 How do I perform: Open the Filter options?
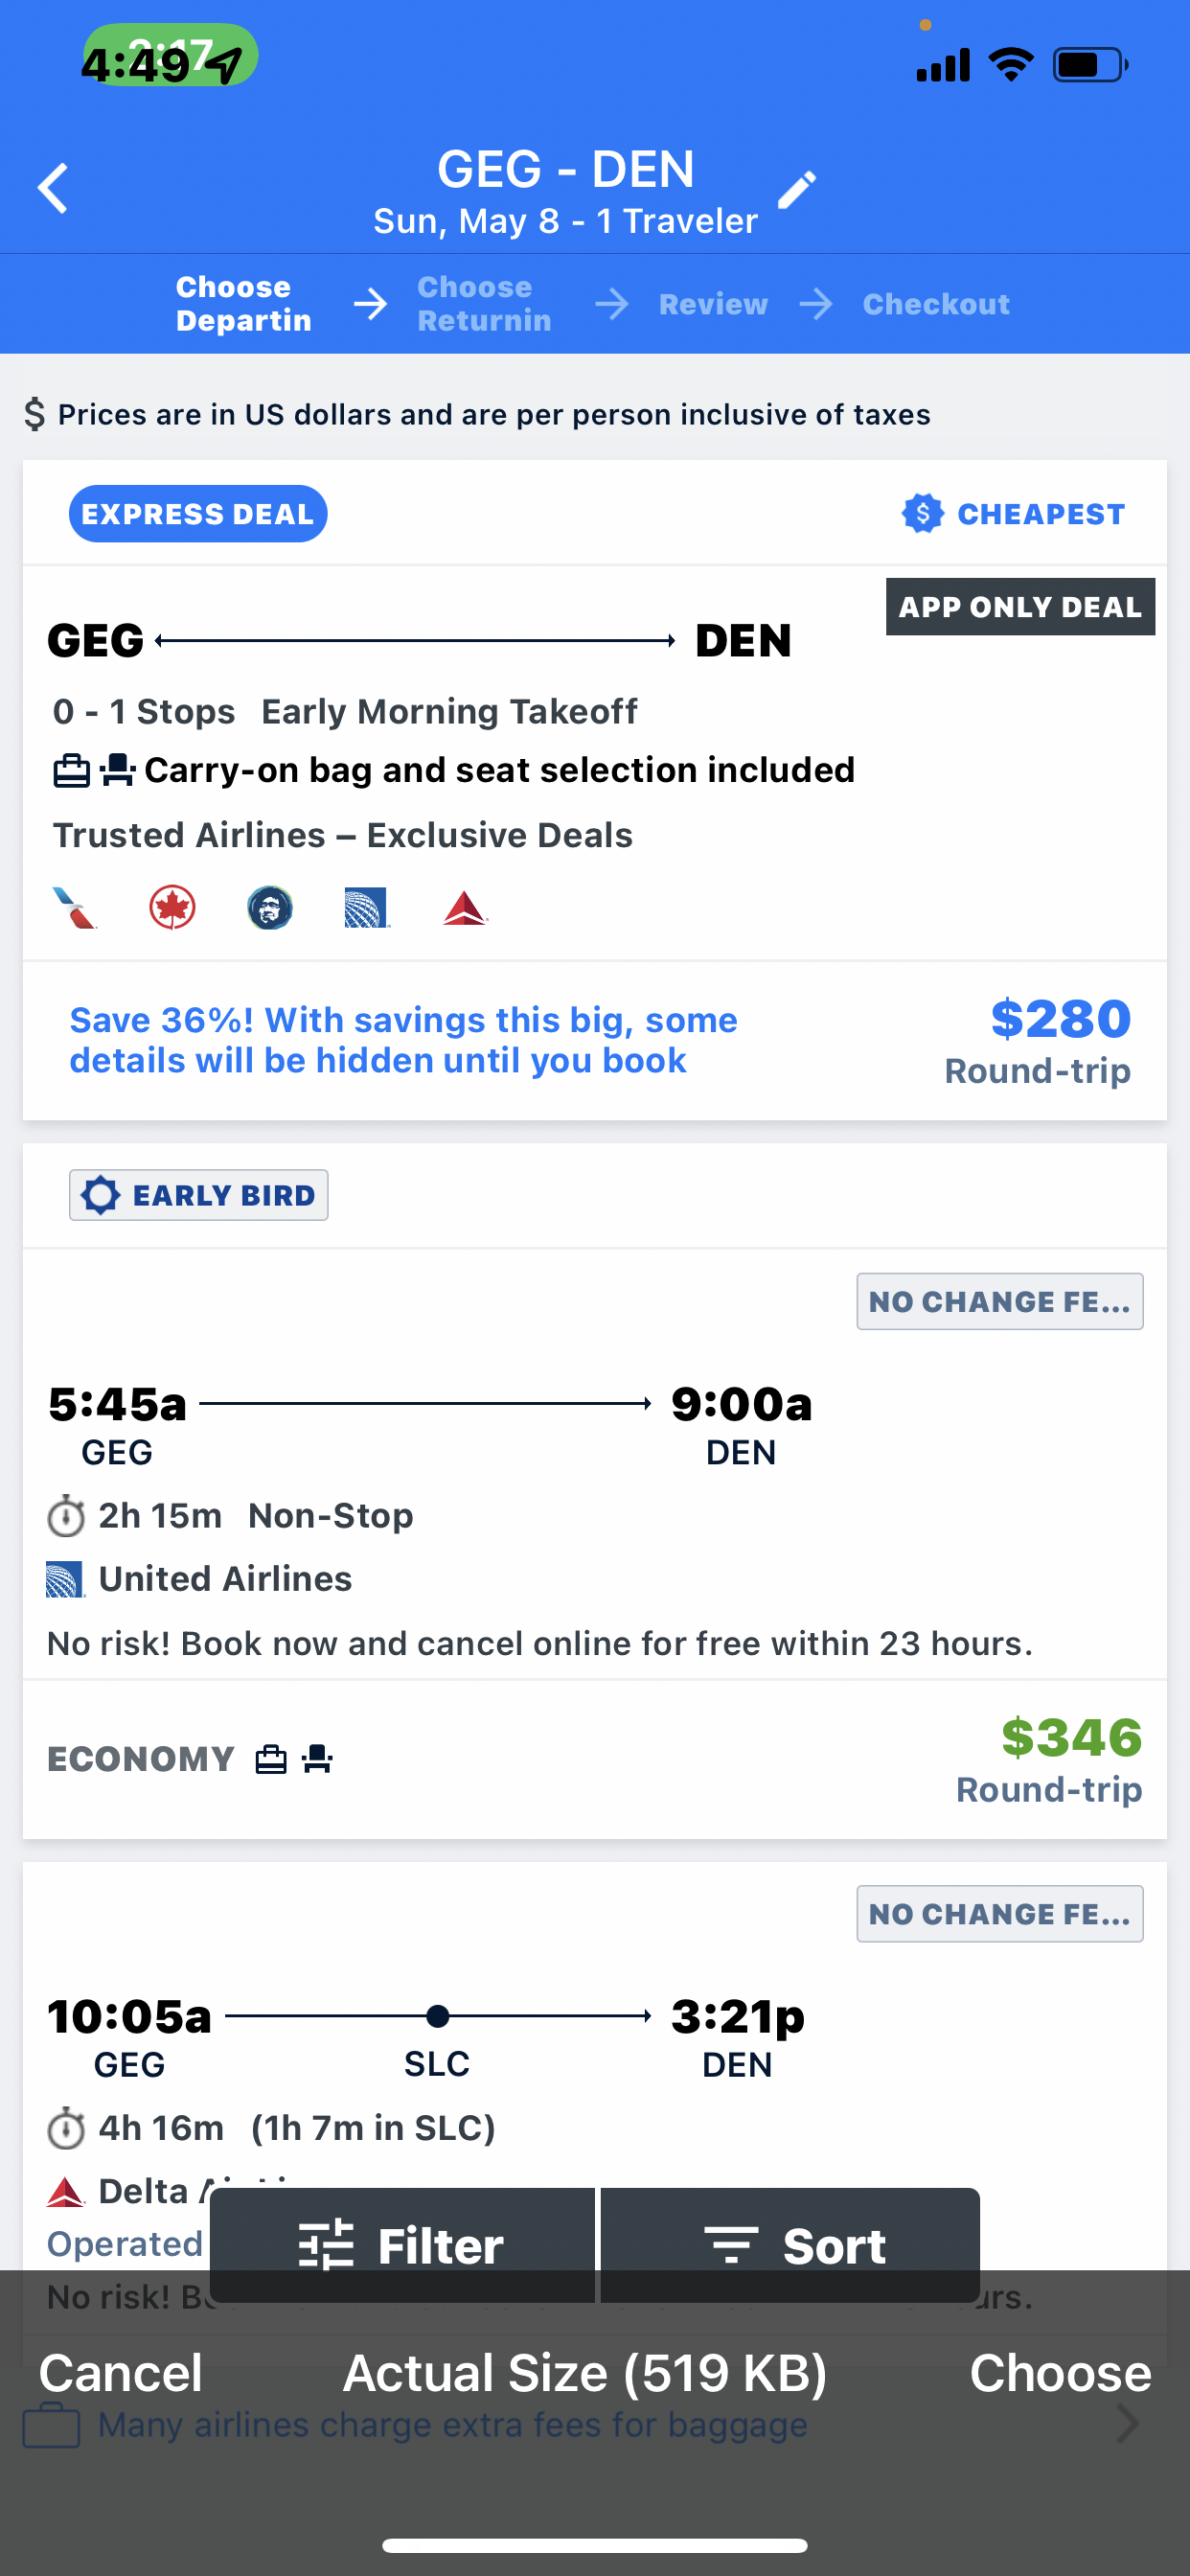[402, 2246]
